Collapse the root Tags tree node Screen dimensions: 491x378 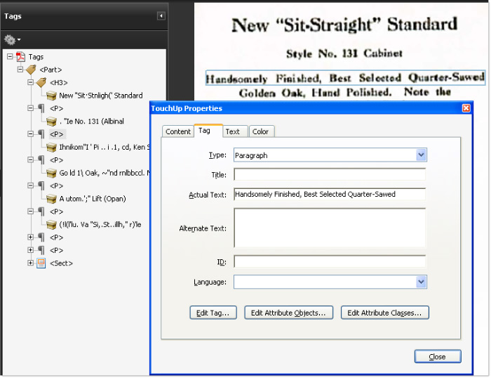coord(10,57)
